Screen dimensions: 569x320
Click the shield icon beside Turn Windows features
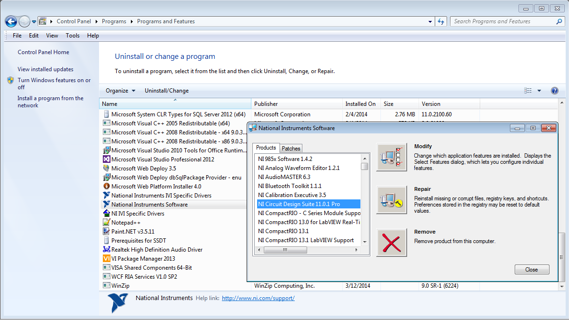point(10,80)
